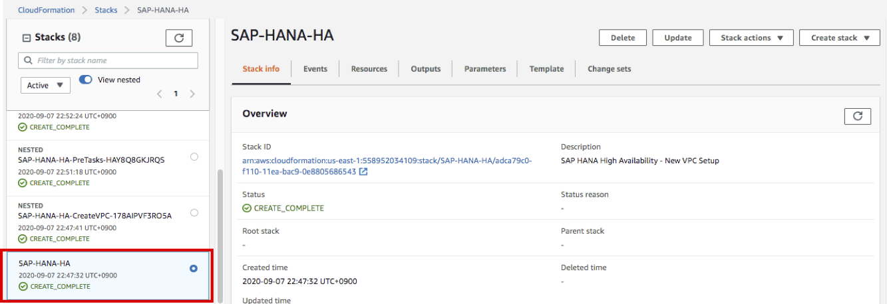The height and width of the screenshot is (304, 887).
Task: Switch to the Events tab
Action: coord(315,69)
